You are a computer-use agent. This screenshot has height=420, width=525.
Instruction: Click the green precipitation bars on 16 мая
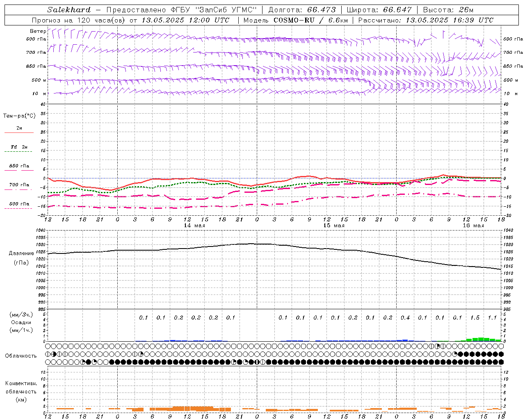[481, 339]
